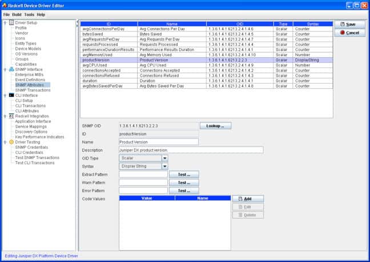Viewport: 370px width, 262px height.
Task: Click the Syntax column header
Action: pyautogui.click(x=313, y=24)
